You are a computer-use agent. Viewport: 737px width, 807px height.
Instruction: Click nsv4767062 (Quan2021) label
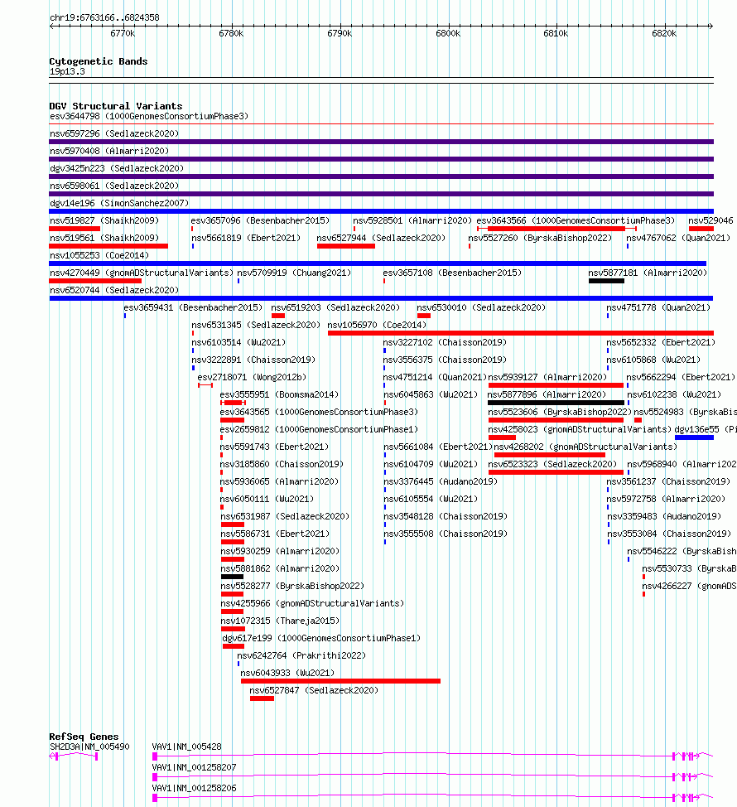(x=678, y=239)
